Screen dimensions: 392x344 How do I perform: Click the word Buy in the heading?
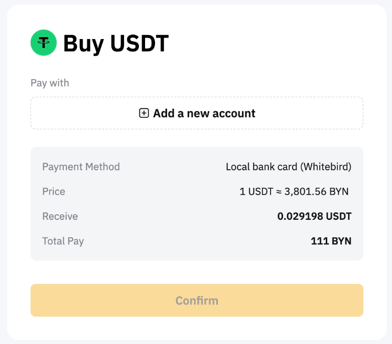83,44
